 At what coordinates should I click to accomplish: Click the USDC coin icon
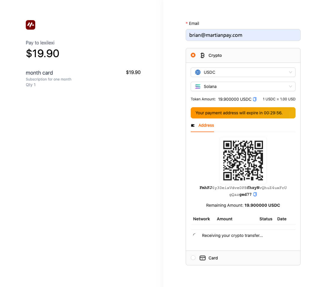[x=198, y=72]
